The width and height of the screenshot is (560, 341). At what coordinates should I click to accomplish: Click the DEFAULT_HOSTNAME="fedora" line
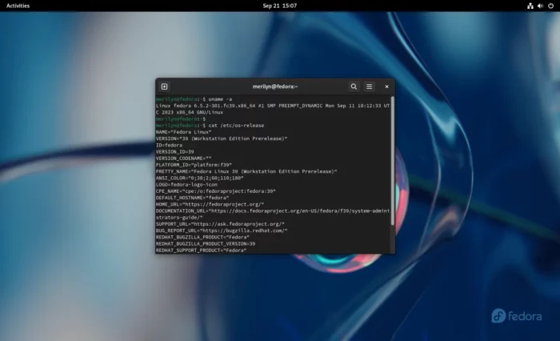coord(193,198)
